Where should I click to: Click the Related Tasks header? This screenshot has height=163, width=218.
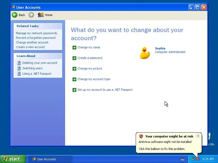pyautogui.click(x=38, y=26)
